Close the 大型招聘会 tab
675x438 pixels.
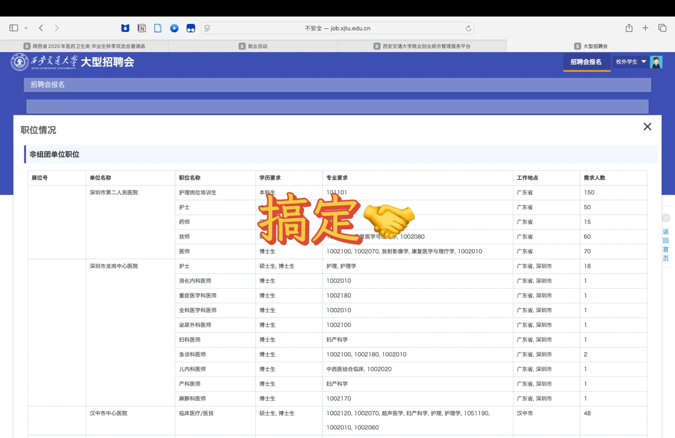[x=578, y=46]
